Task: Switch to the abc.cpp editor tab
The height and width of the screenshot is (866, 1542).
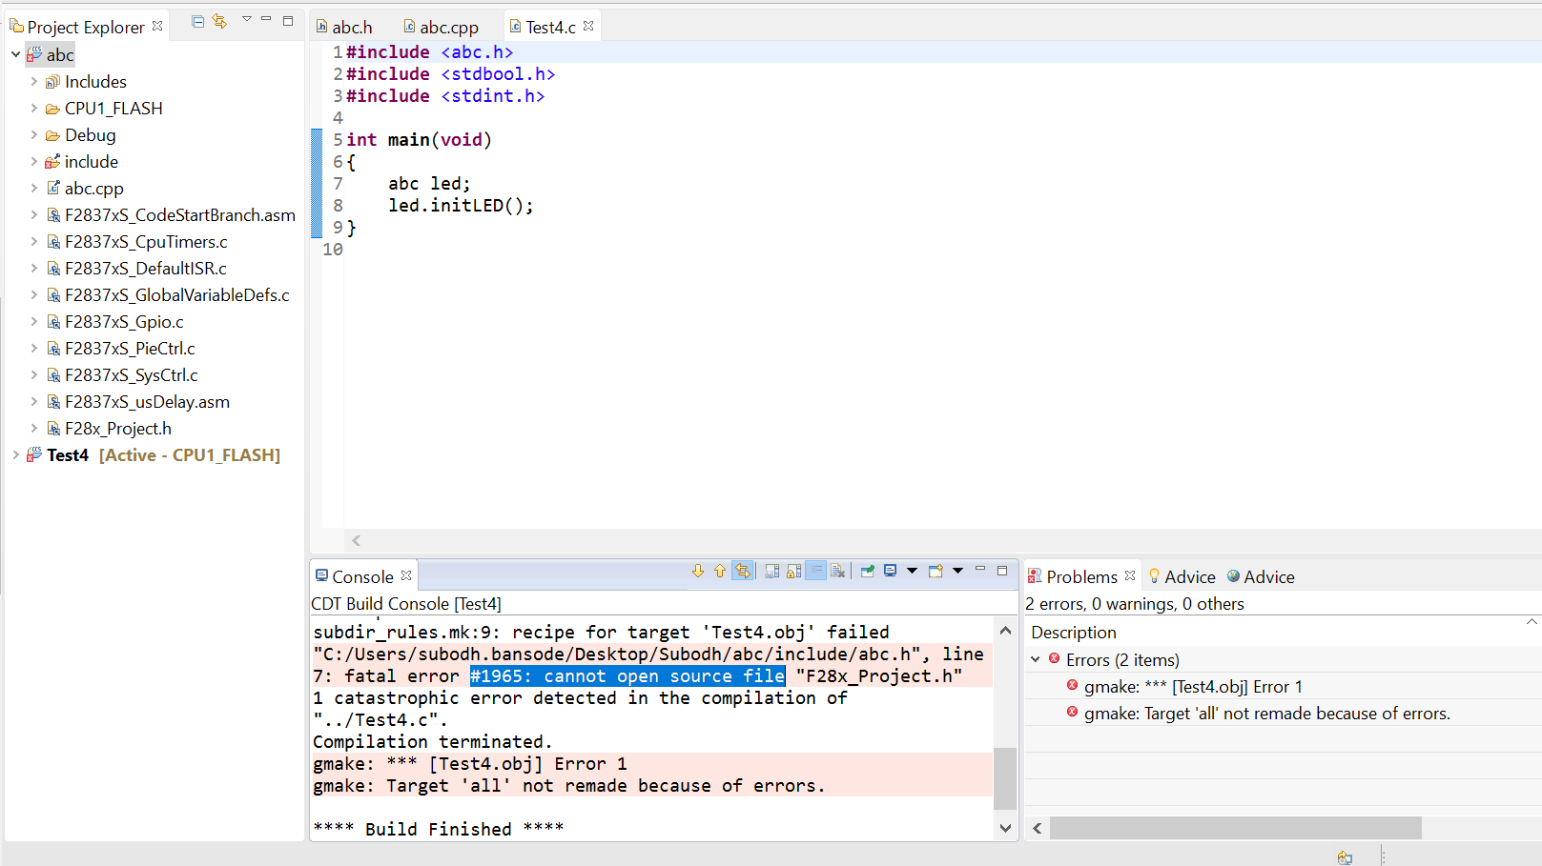Action: (x=442, y=27)
